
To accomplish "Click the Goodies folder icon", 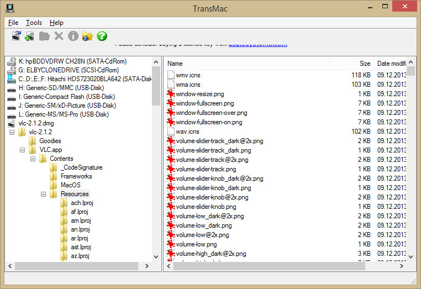I will coord(32,141).
